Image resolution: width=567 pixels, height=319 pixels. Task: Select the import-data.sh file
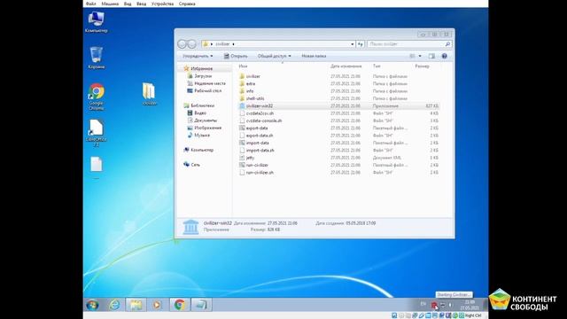click(260, 151)
